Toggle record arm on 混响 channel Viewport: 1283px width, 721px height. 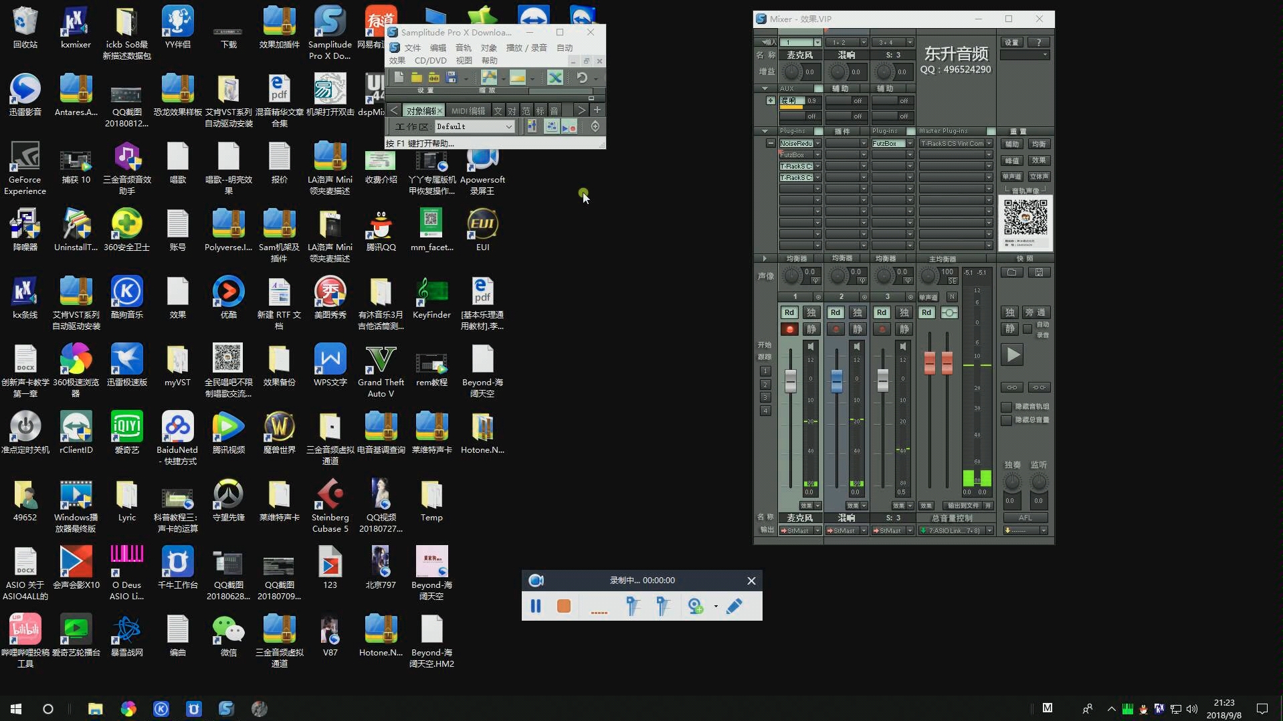coord(835,329)
